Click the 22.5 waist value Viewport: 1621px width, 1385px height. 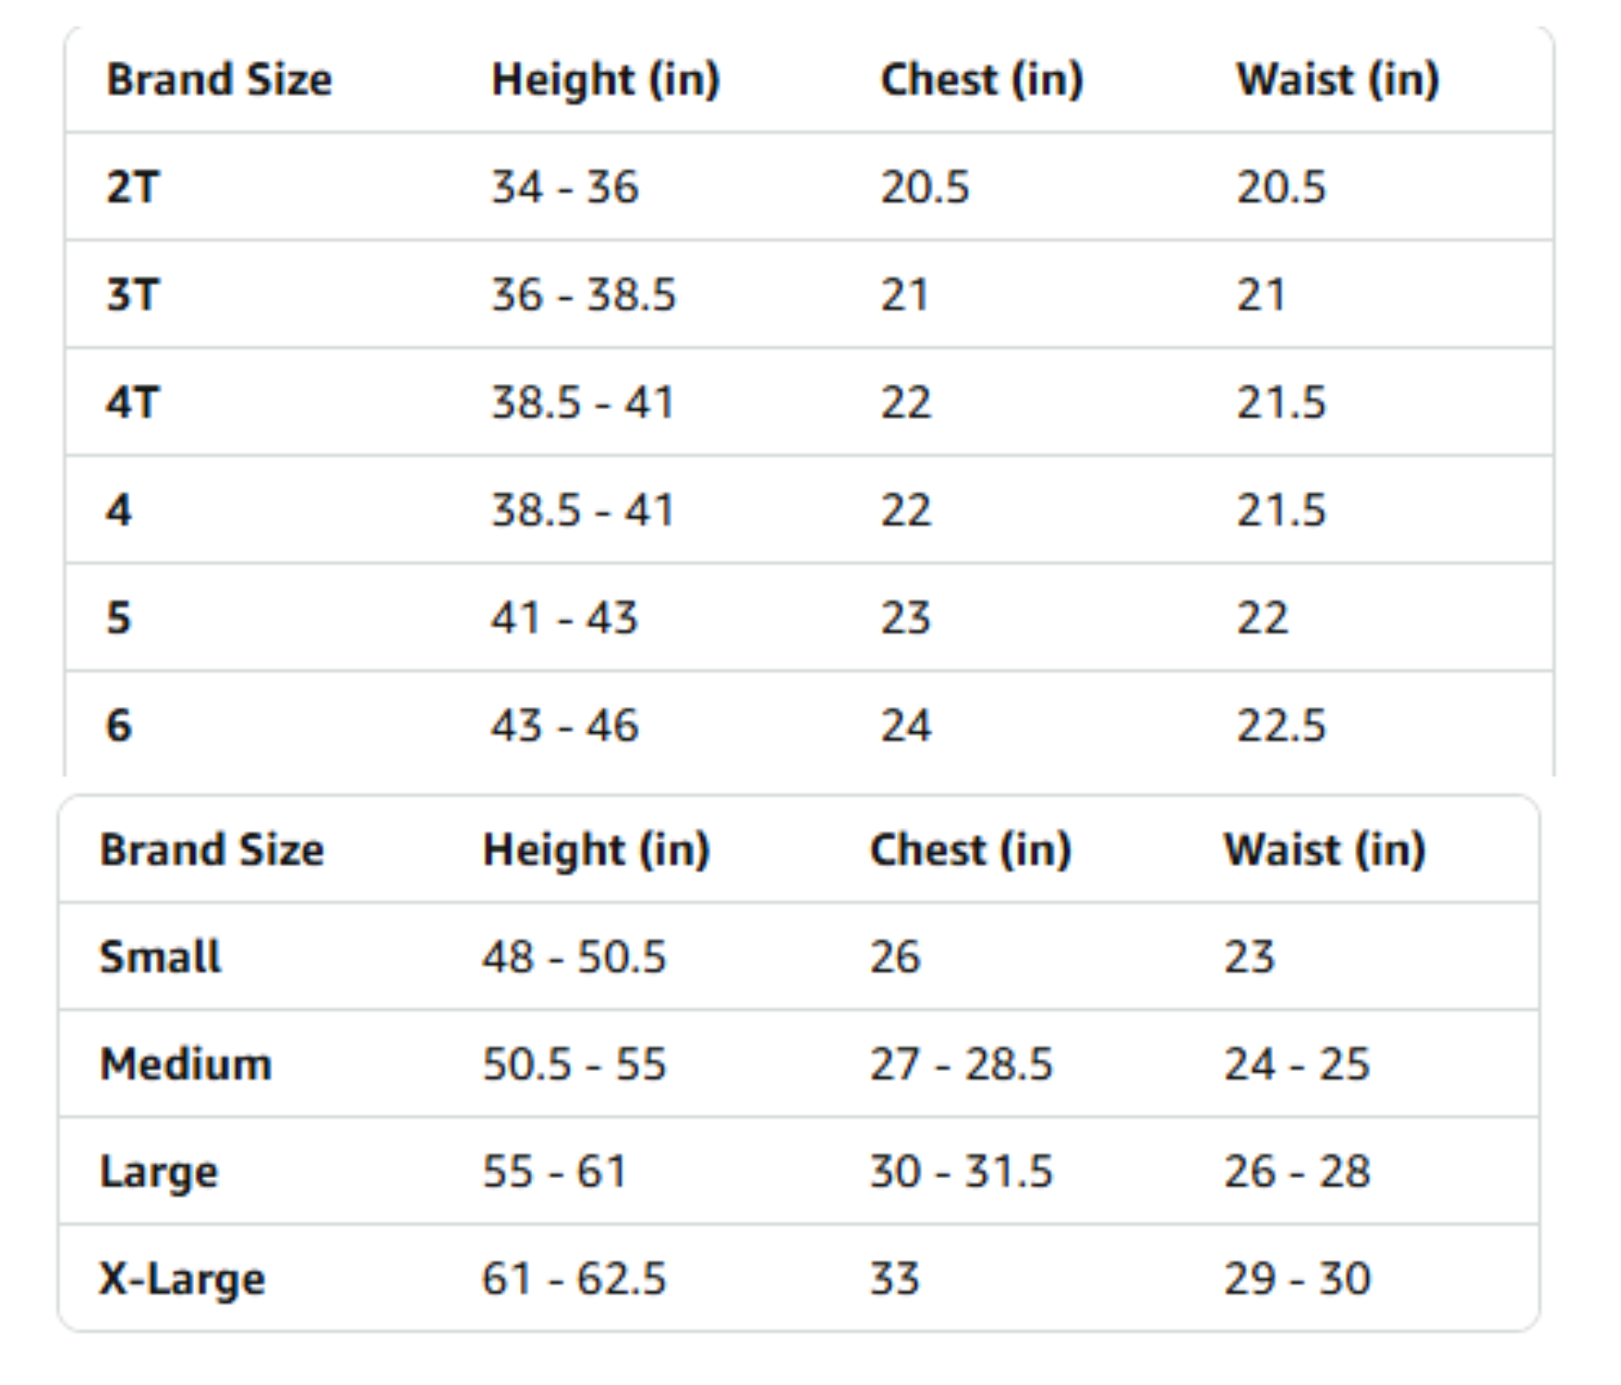(1281, 726)
